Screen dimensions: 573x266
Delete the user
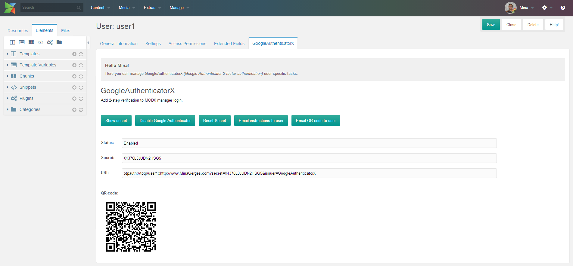533,25
